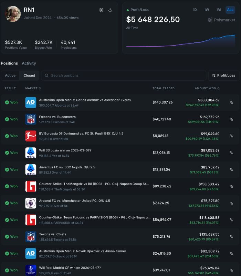
Task: Sort by the AMOUNT WON column
Action: 207,88
